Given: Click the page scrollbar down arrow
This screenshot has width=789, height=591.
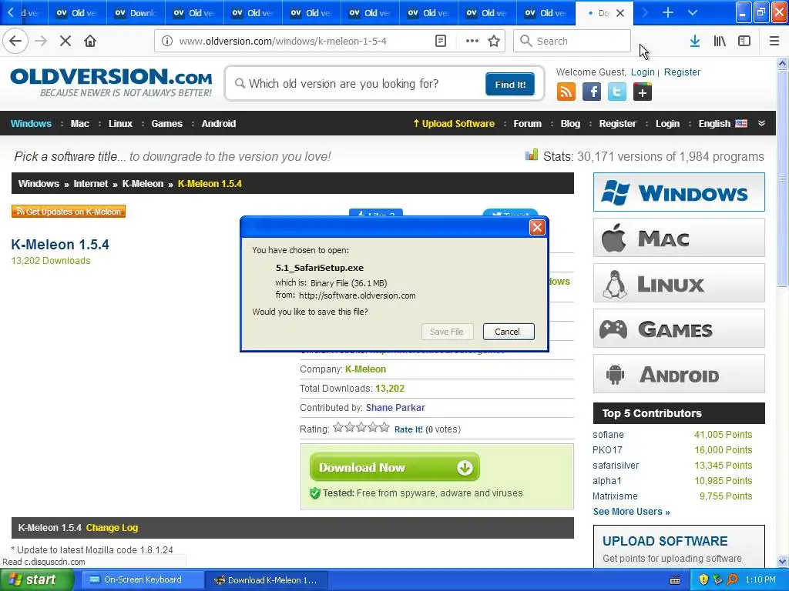Looking at the screenshot, I should [x=782, y=561].
